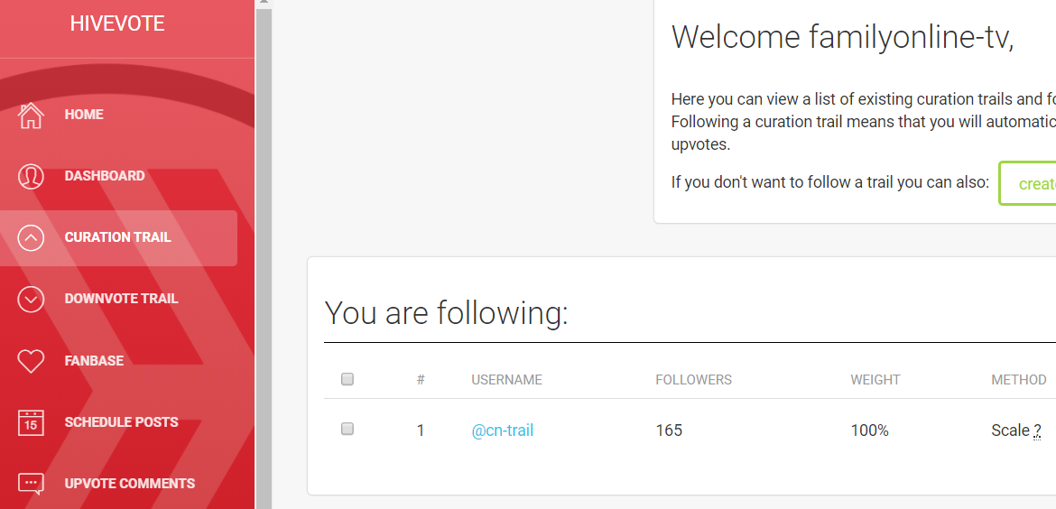Open the Fanbase section

click(94, 361)
